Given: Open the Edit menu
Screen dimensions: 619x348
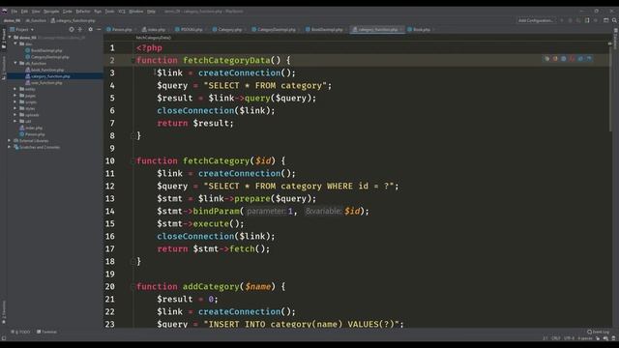Looking at the screenshot, I should tap(24, 12).
